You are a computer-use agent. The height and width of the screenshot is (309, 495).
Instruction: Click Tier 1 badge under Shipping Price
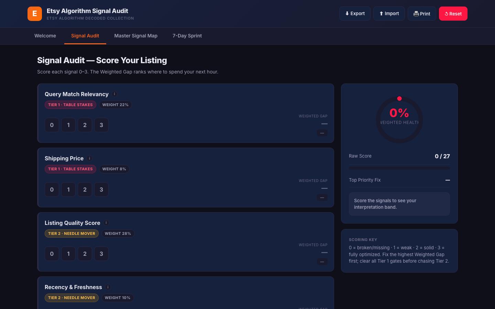click(70, 169)
